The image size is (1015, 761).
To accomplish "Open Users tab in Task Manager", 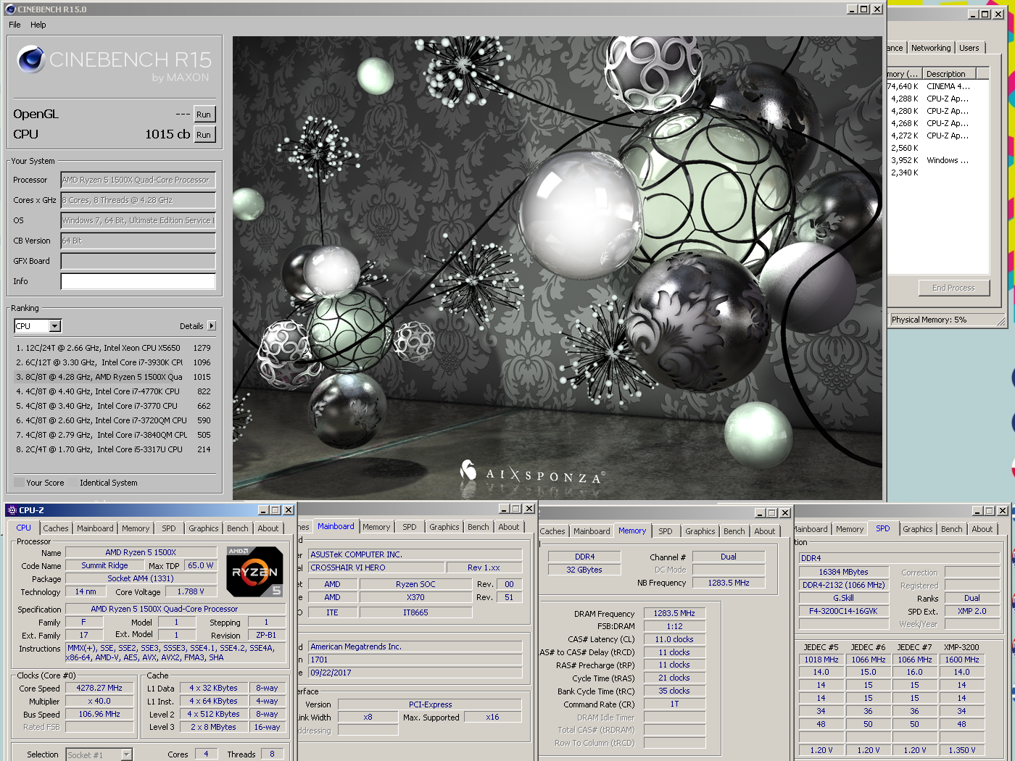I will coord(969,48).
